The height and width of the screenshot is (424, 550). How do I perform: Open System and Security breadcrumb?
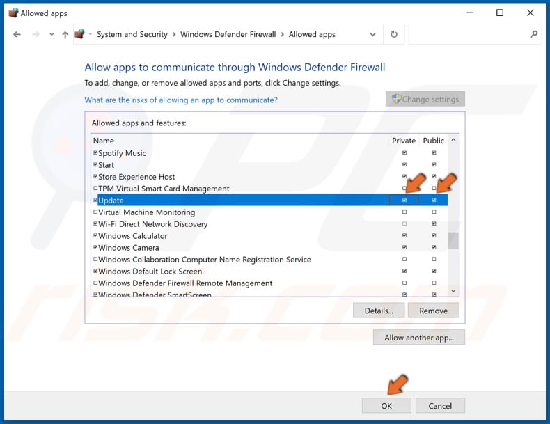click(x=132, y=34)
